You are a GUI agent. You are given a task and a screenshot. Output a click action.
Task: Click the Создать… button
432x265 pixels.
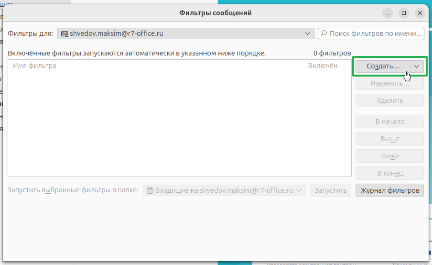(382, 66)
